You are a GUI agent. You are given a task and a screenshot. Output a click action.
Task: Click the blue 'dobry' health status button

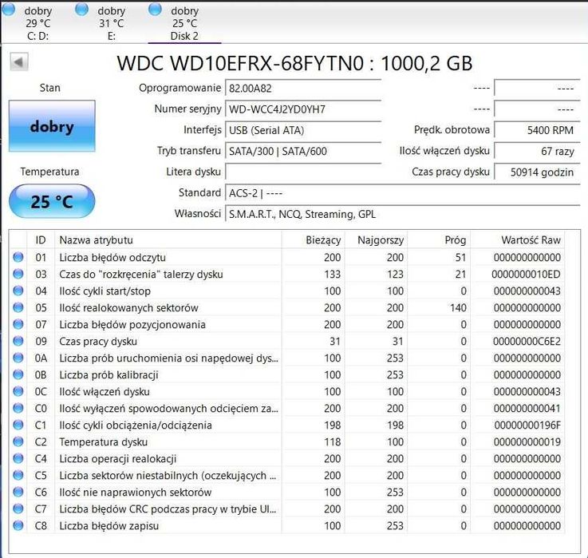52,126
